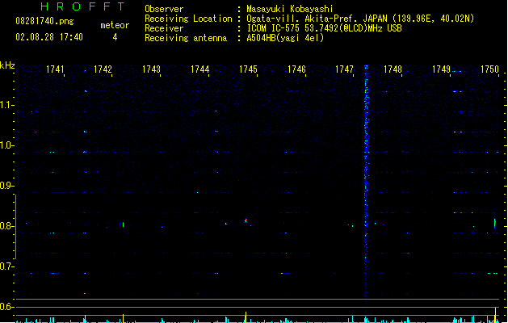Viewport: 508px width, 323px height.
Task: Click the 1741 time marker
Action: click(55, 69)
